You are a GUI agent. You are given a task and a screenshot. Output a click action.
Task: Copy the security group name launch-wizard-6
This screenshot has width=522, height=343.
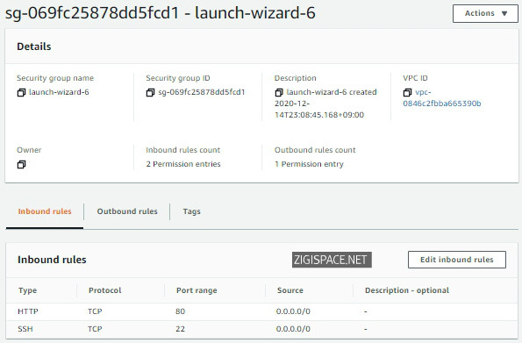pyautogui.click(x=21, y=92)
